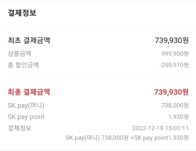The image size is (196, 151).
Task: Click 738,000원 in the SK pay(머니) row
Action: click(175, 106)
